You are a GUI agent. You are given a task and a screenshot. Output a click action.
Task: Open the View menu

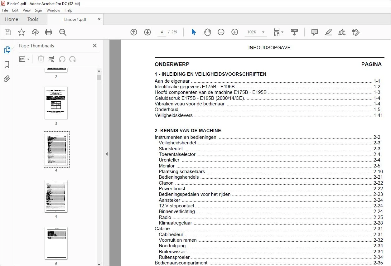tap(27, 10)
